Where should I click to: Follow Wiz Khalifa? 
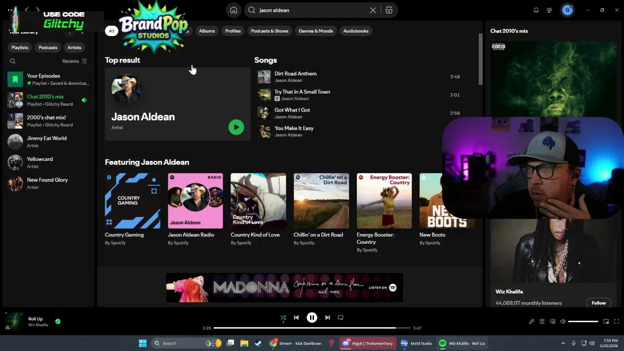tap(599, 303)
